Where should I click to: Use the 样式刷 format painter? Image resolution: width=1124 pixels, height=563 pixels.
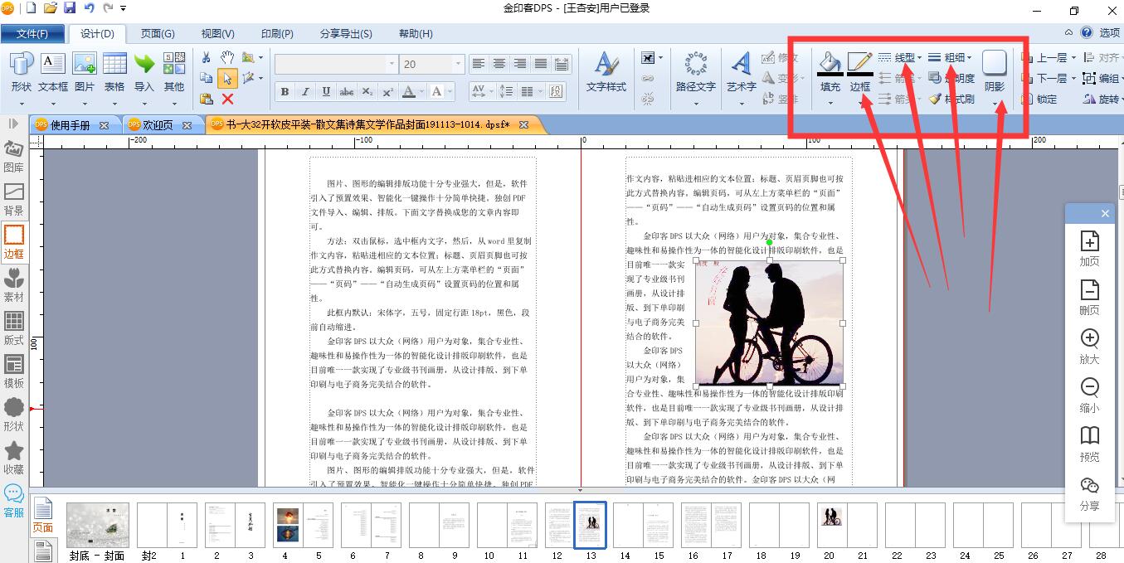952,99
